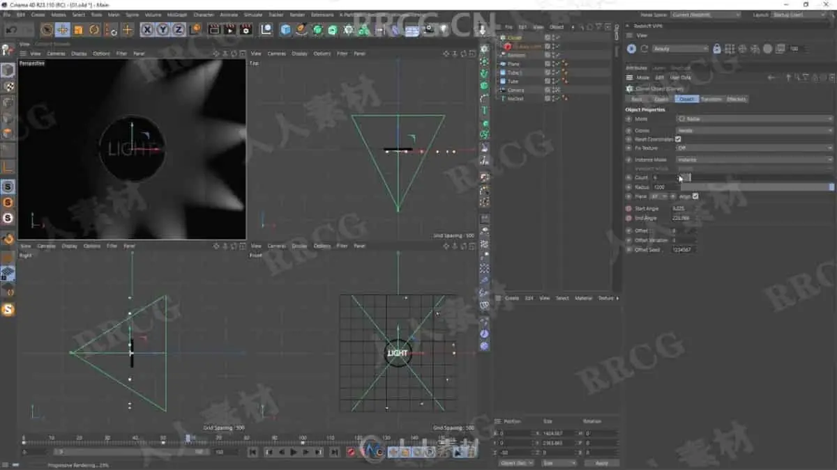Switch to the Coord tab
The image size is (837, 470).
[x=661, y=99]
